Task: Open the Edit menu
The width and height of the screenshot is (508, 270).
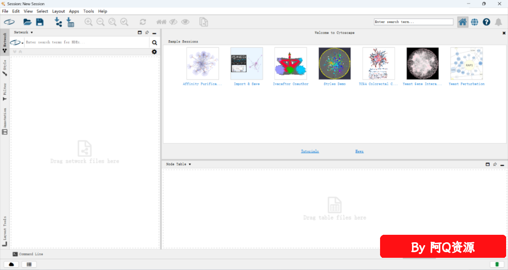Action: tap(16, 11)
